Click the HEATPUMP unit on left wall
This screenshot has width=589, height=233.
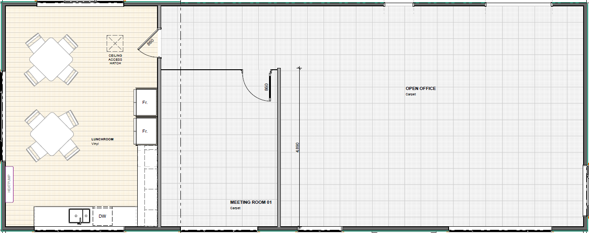[9, 185]
